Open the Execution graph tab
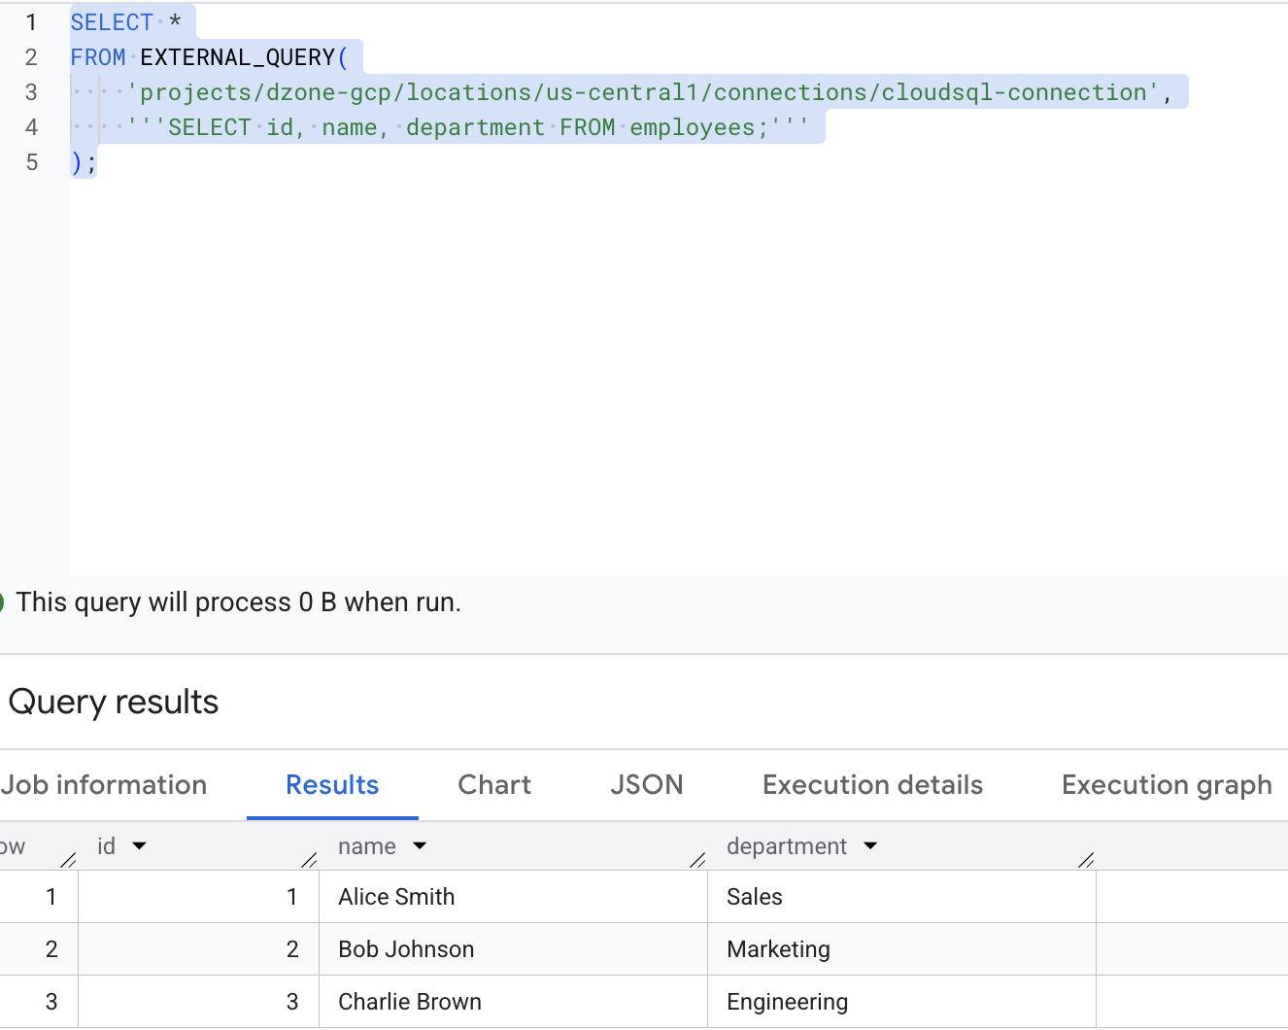This screenshot has height=1030, width=1288. [x=1167, y=785]
